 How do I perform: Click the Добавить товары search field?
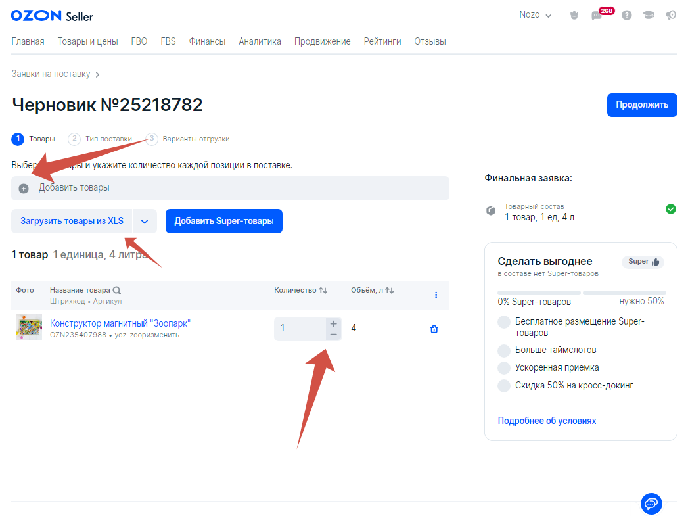(x=230, y=188)
